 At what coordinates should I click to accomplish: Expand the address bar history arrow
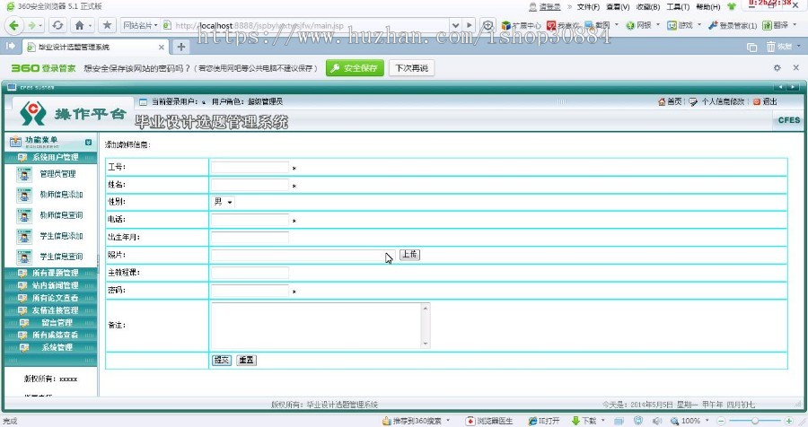tap(455, 25)
